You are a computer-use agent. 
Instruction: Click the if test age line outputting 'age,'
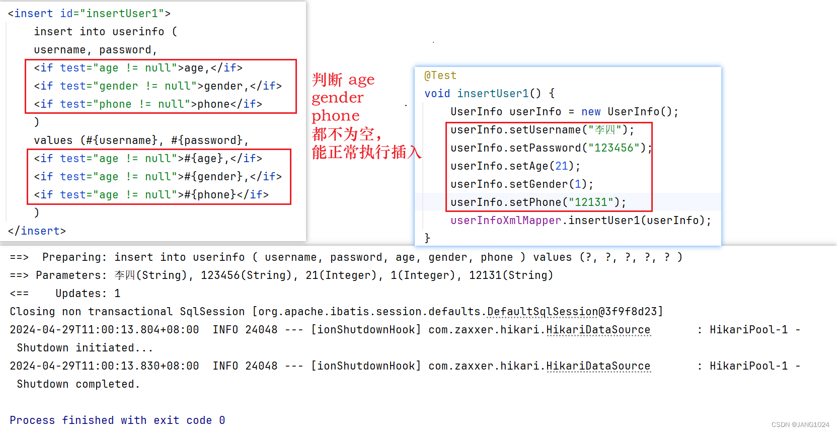(138, 68)
